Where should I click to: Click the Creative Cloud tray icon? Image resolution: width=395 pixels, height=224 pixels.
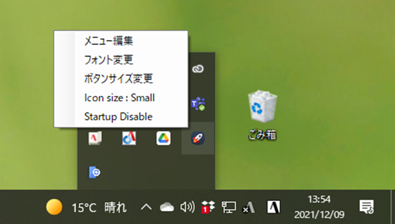pos(198,69)
